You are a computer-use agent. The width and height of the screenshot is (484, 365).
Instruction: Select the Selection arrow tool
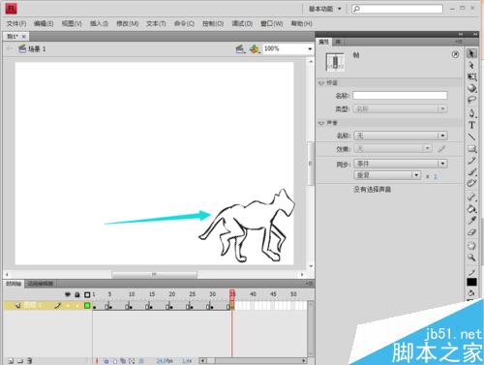point(471,53)
